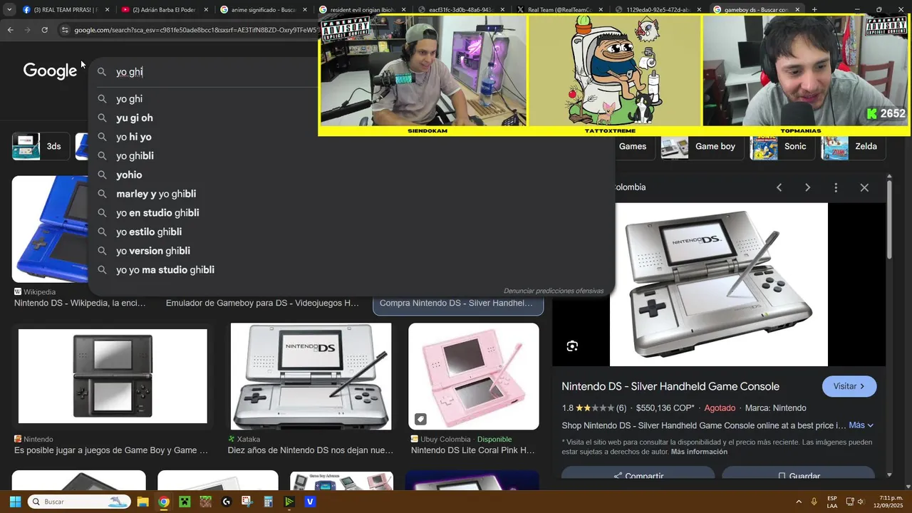
Task: Switch to the 'resident evil origian' tab
Action: (x=361, y=9)
